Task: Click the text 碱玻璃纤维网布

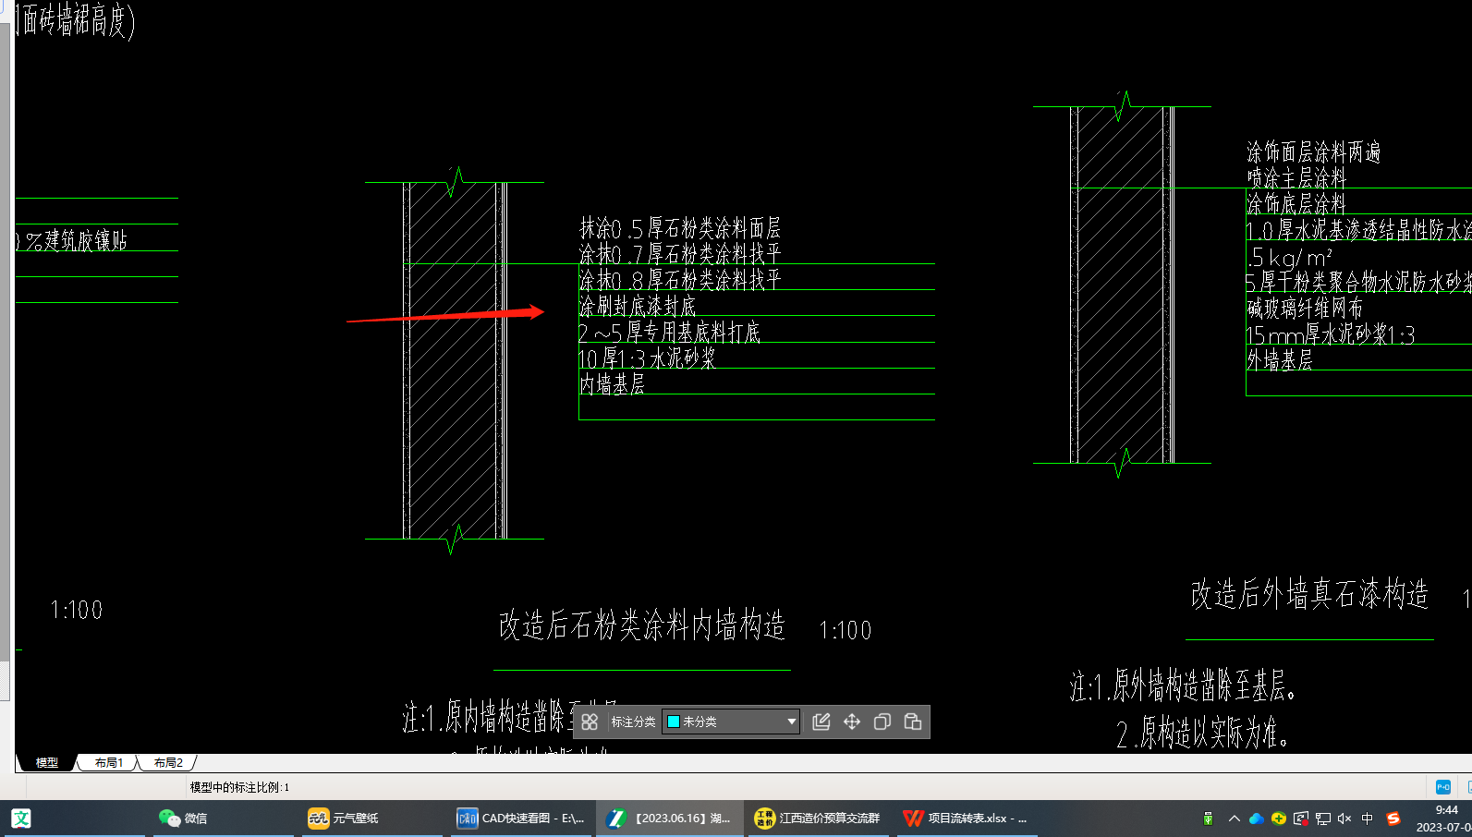Action: click(x=1305, y=308)
